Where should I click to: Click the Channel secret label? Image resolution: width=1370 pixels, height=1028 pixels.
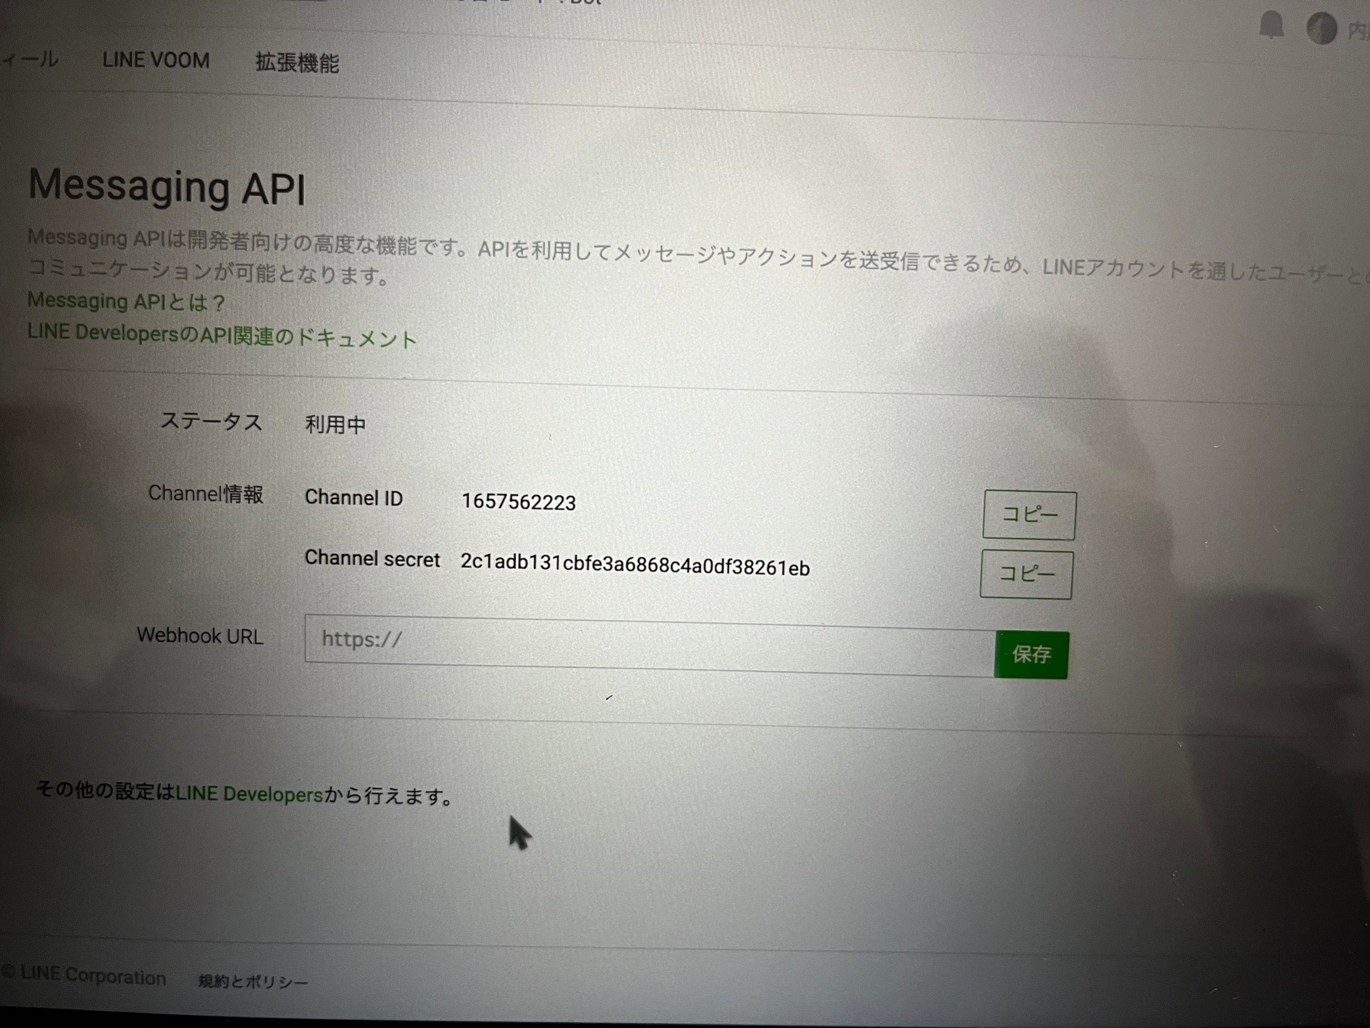[372, 558]
